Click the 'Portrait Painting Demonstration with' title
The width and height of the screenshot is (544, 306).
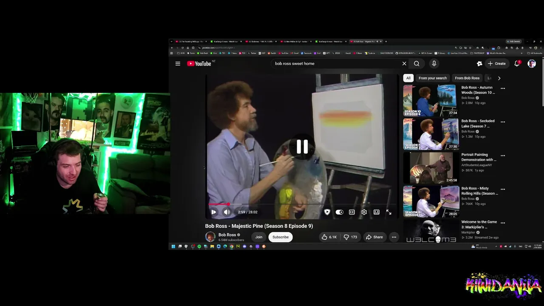coord(479,157)
